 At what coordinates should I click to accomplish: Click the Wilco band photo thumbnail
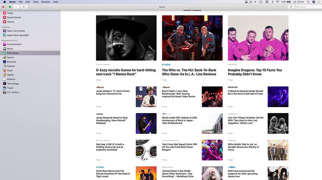click(x=278, y=150)
